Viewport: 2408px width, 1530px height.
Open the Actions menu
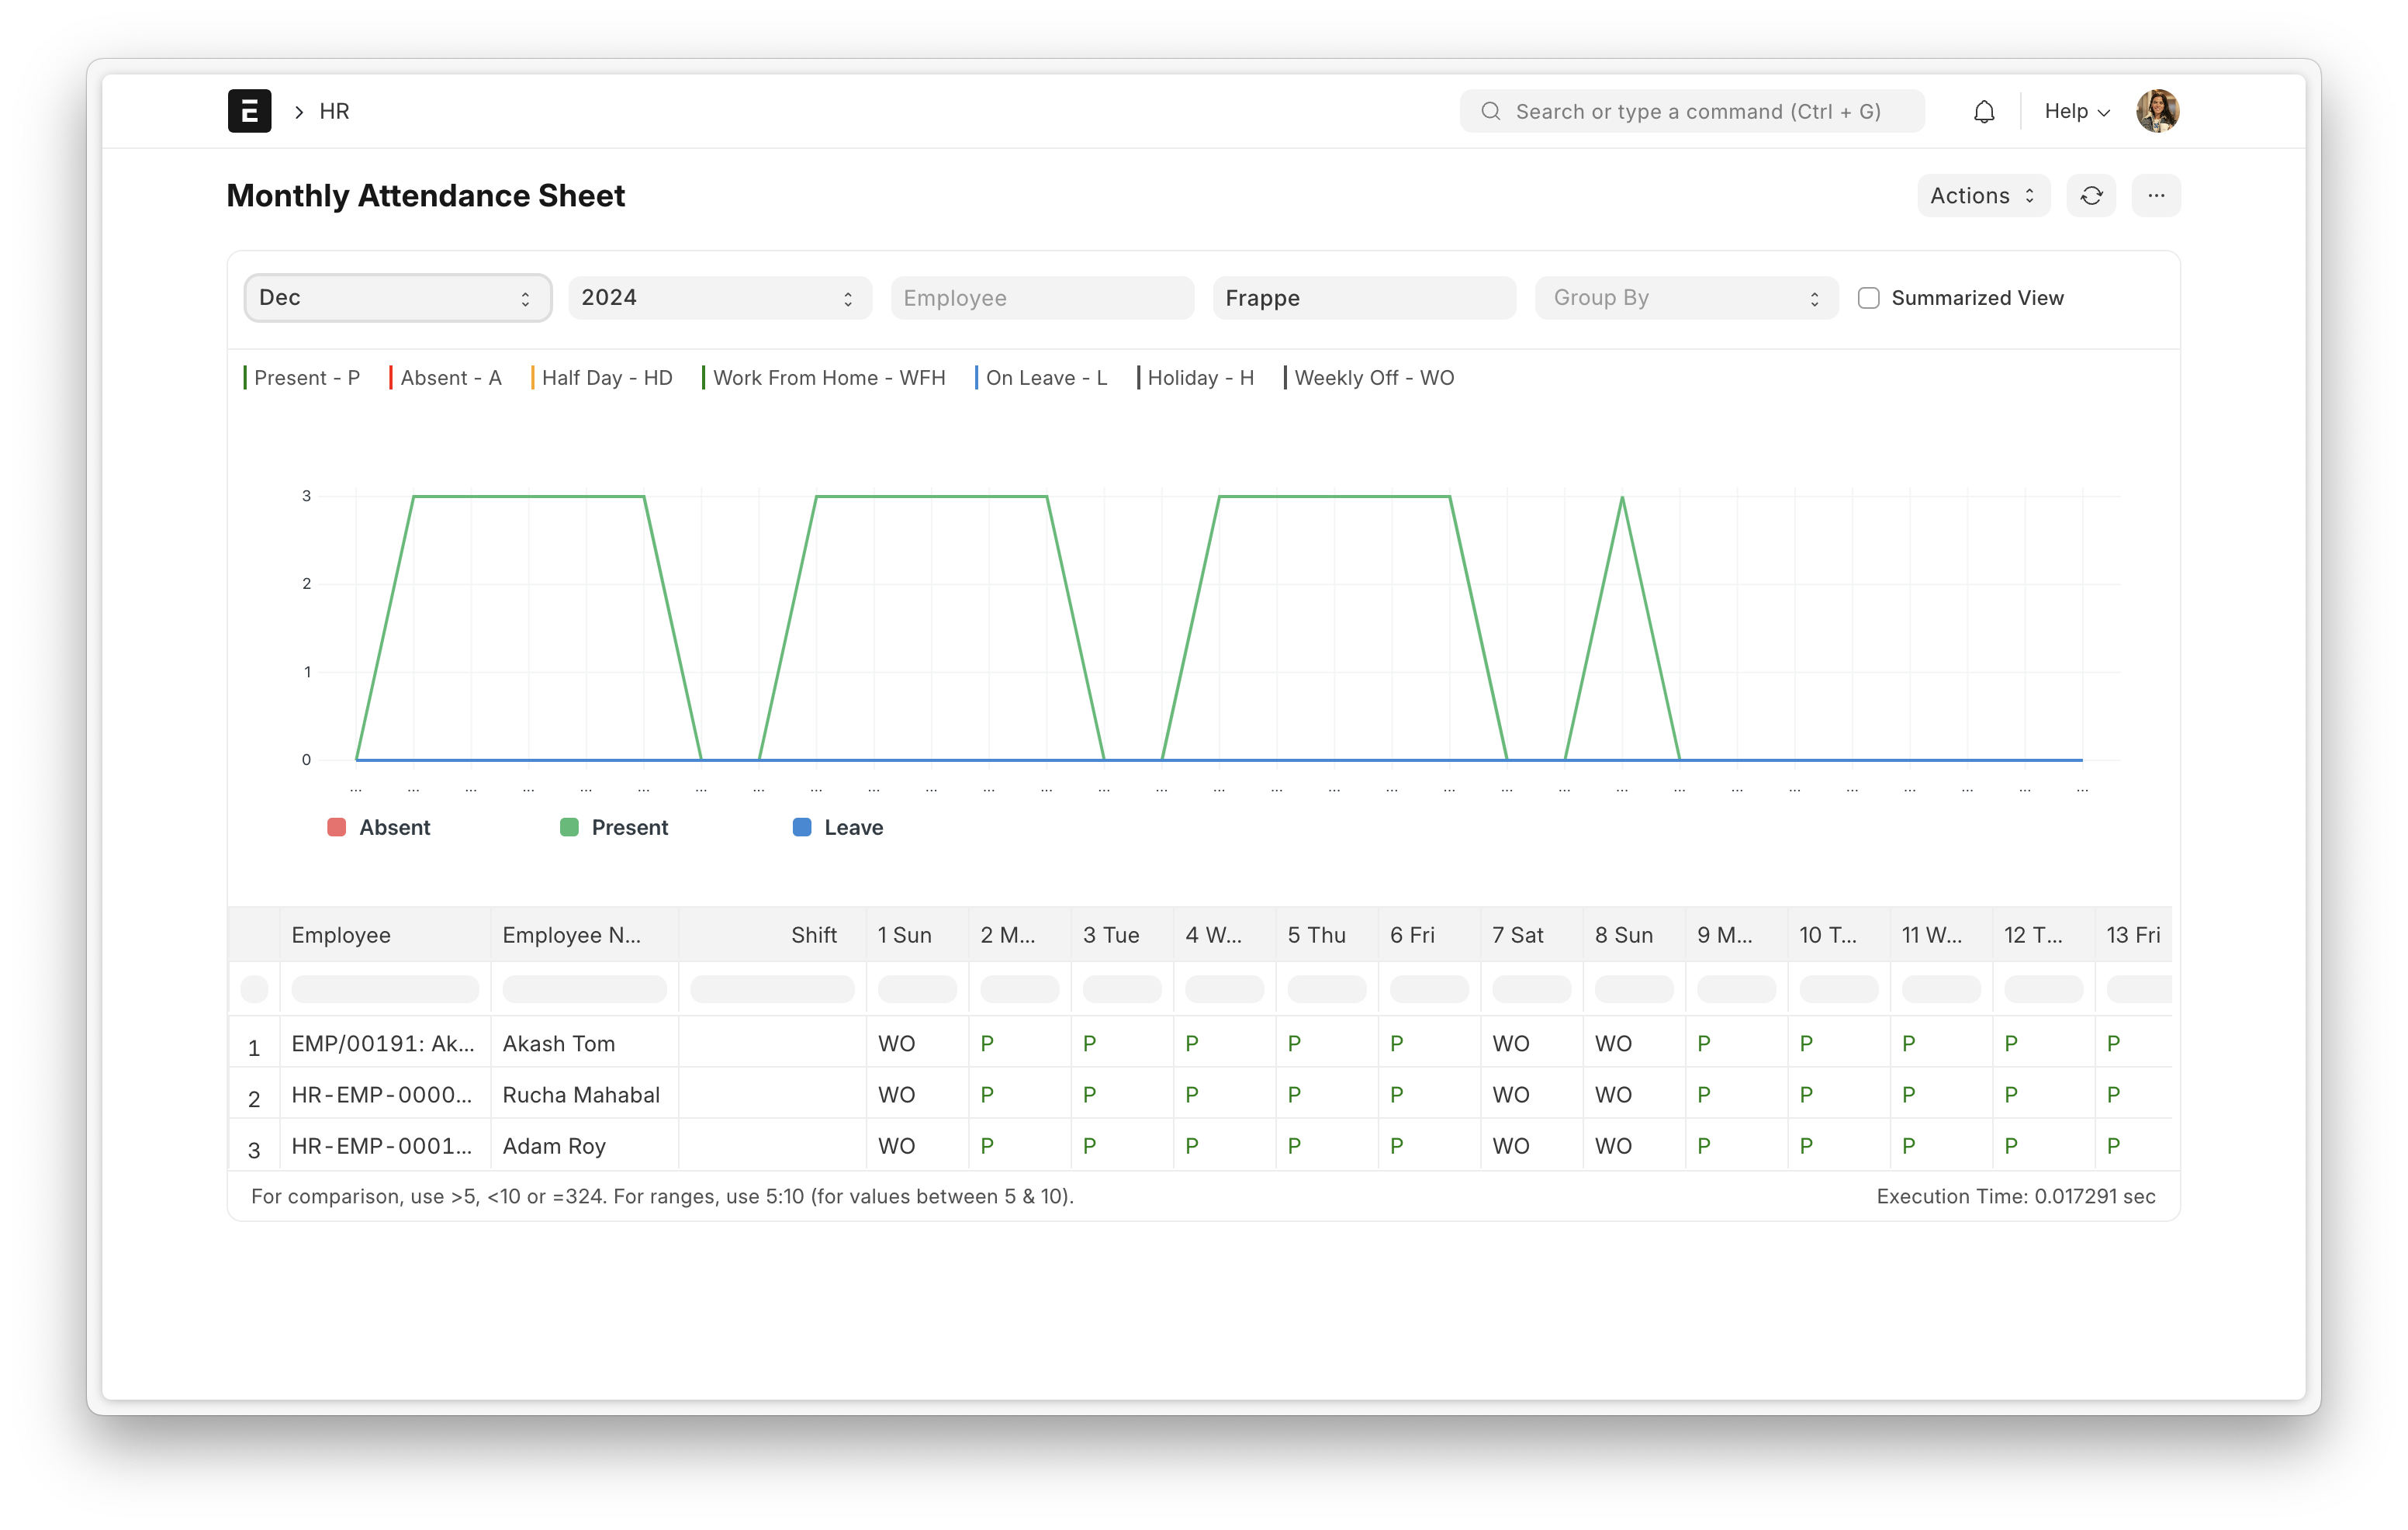tap(1982, 196)
